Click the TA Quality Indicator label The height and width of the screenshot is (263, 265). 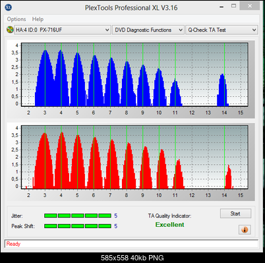tap(169, 216)
